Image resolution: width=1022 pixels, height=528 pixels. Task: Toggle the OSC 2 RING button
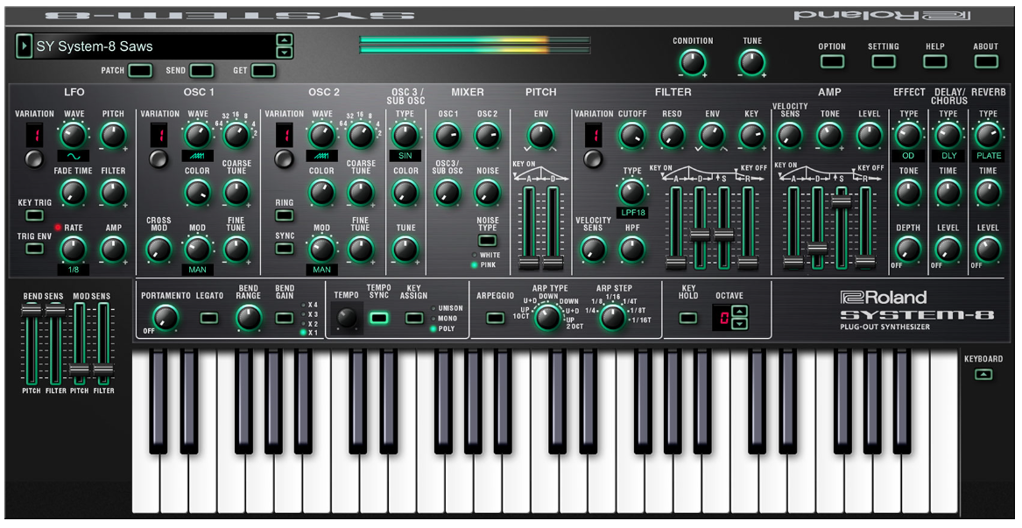[x=284, y=215]
